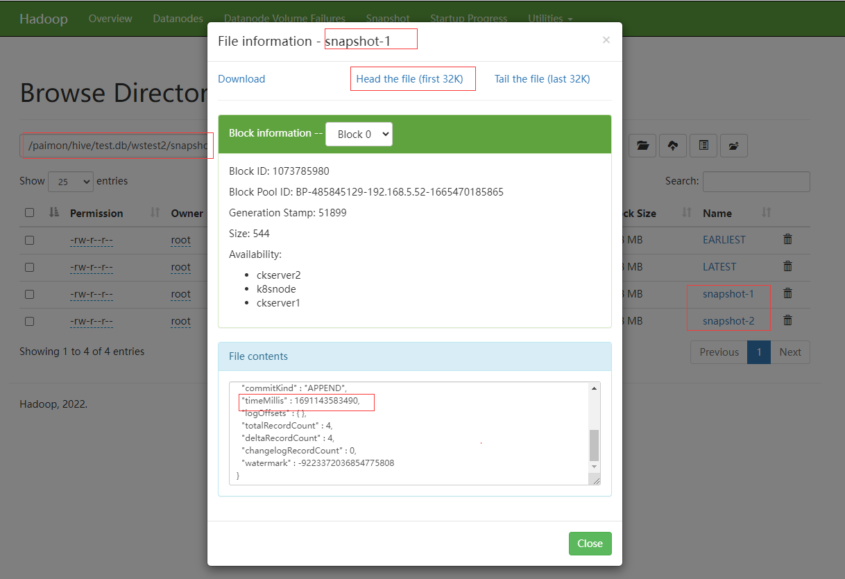Click the Generation Stamp: 51899 text
Viewport: 845px width, 579px height.
pos(288,213)
